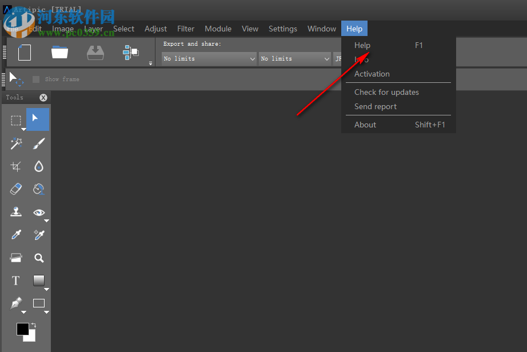The image size is (527, 352).
Task: Open the first No limits dropdown
Action: (x=209, y=59)
